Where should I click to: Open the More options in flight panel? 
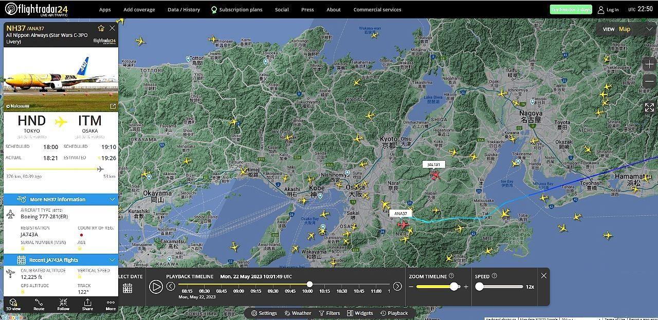[111, 305]
